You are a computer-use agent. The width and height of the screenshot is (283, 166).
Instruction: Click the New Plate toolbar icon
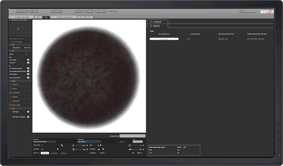18,11
